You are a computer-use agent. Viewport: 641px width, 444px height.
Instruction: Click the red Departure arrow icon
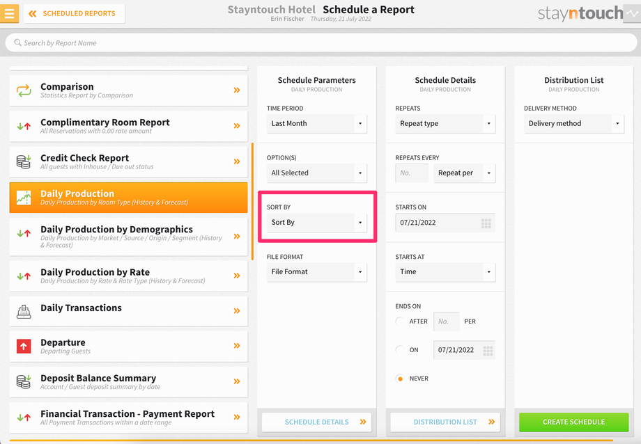[x=24, y=347]
